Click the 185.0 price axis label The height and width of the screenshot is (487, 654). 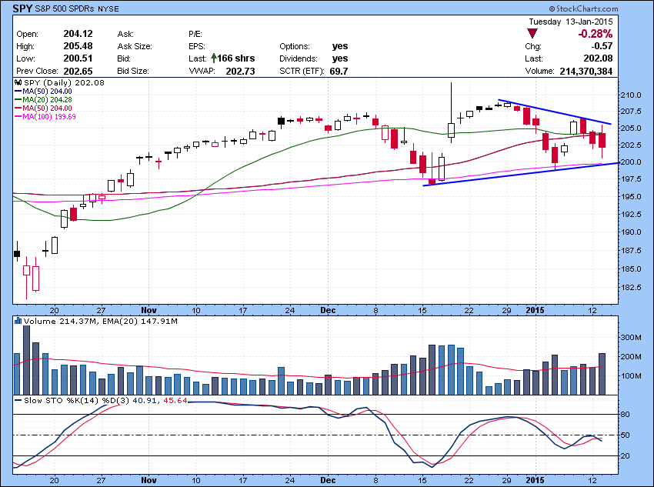(x=631, y=269)
